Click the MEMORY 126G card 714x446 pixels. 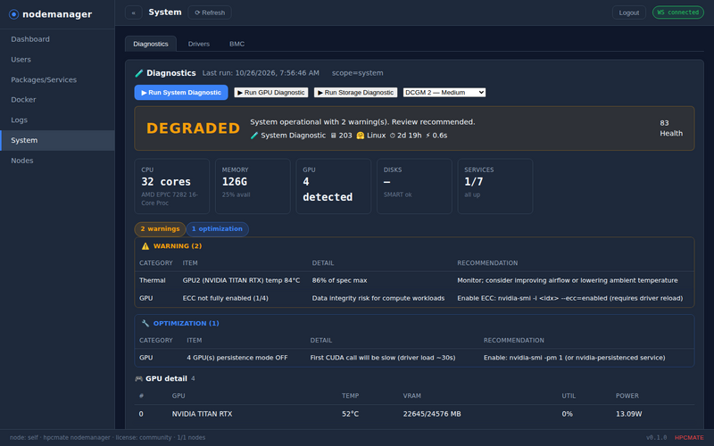coord(253,186)
